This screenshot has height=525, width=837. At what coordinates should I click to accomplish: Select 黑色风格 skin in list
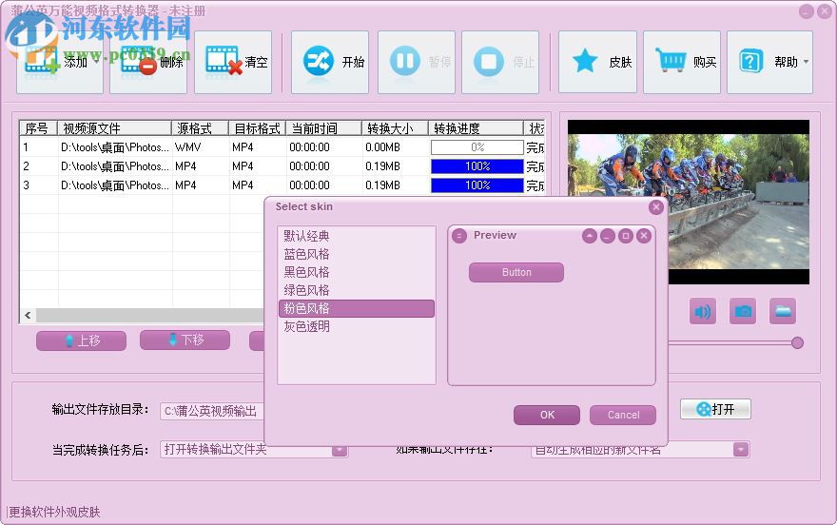(x=356, y=272)
